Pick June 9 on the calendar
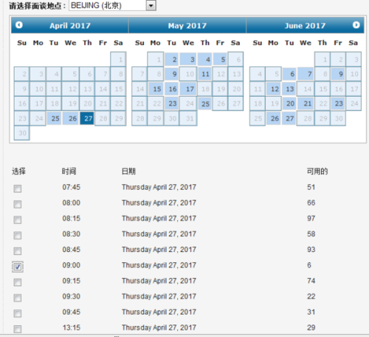This screenshot has width=369, height=337. click(x=338, y=74)
